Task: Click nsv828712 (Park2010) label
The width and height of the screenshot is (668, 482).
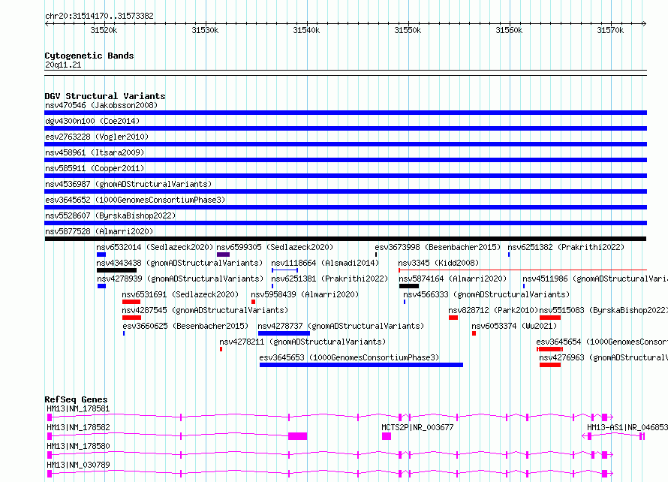Action: pos(493,310)
